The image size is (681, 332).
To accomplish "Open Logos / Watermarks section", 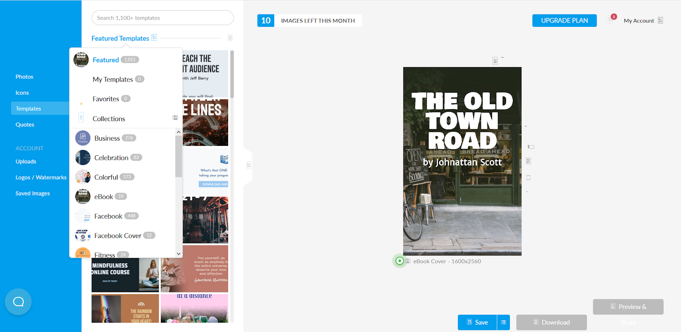I will (41, 177).
